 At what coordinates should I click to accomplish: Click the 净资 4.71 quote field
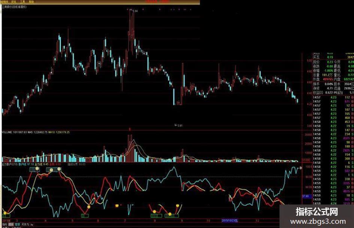click(323, 88)
